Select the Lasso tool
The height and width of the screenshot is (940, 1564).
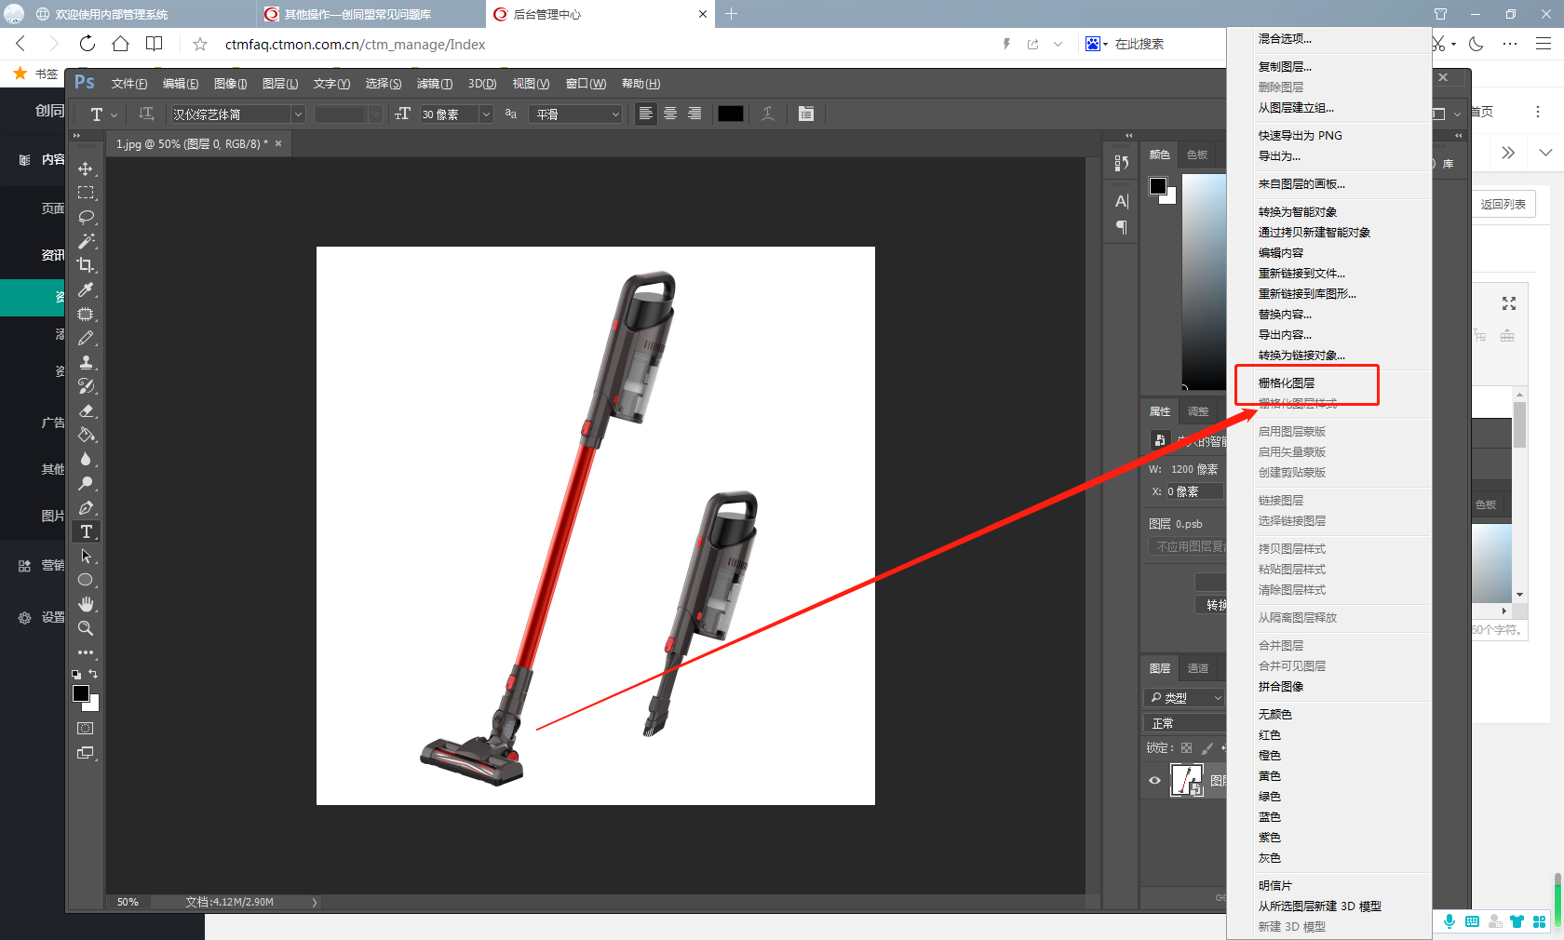[x=86, y=217]
